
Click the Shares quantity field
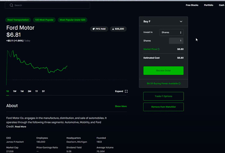176,41
